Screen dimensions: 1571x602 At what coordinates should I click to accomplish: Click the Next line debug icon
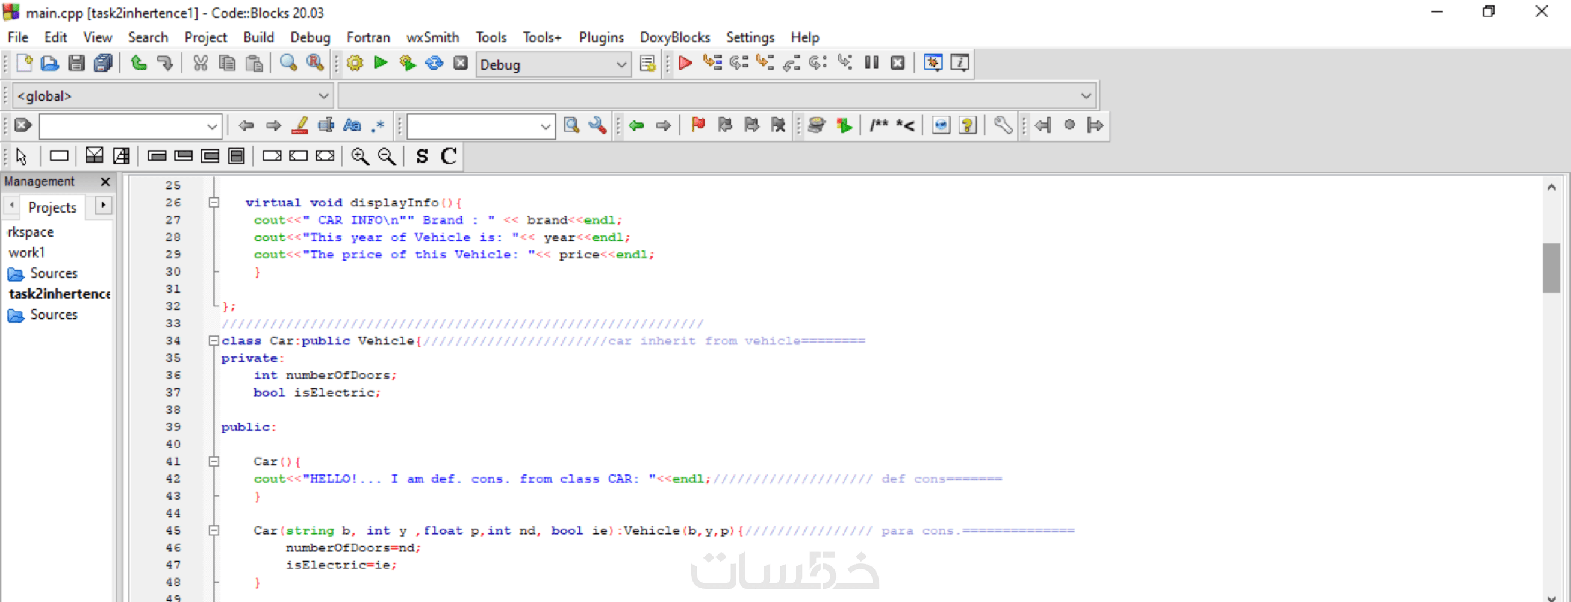pos(739,63)
